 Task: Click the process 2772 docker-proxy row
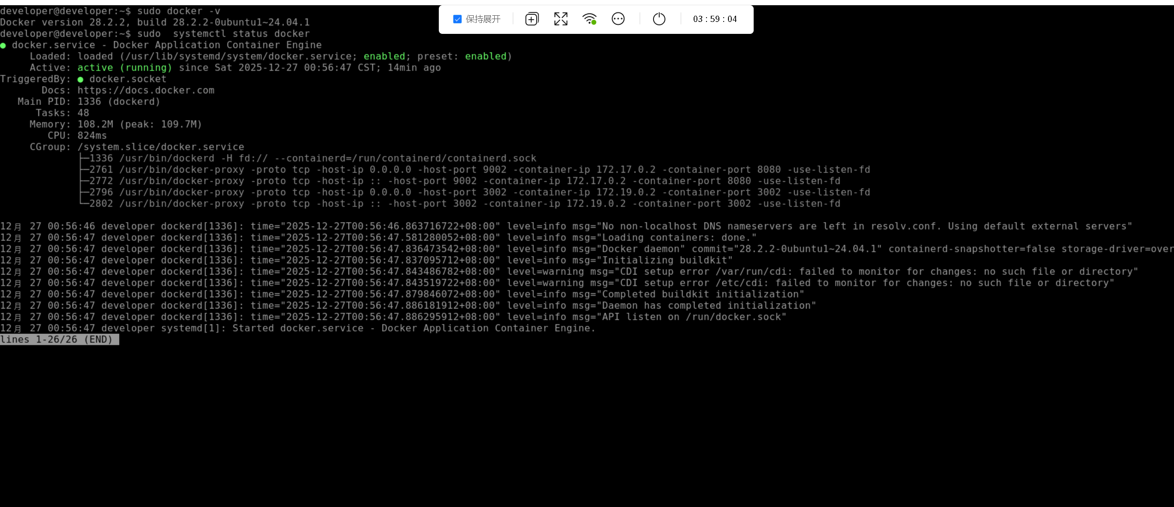[x=459, y=181]
